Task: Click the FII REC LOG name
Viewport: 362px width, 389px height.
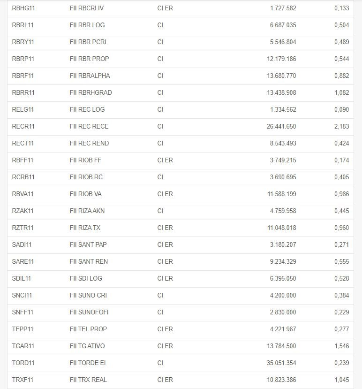Action: [x=87, y=109]
